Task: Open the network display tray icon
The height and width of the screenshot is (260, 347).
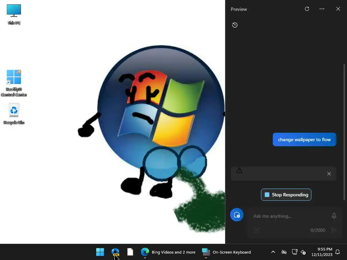Action: click(x=294, y=252)
